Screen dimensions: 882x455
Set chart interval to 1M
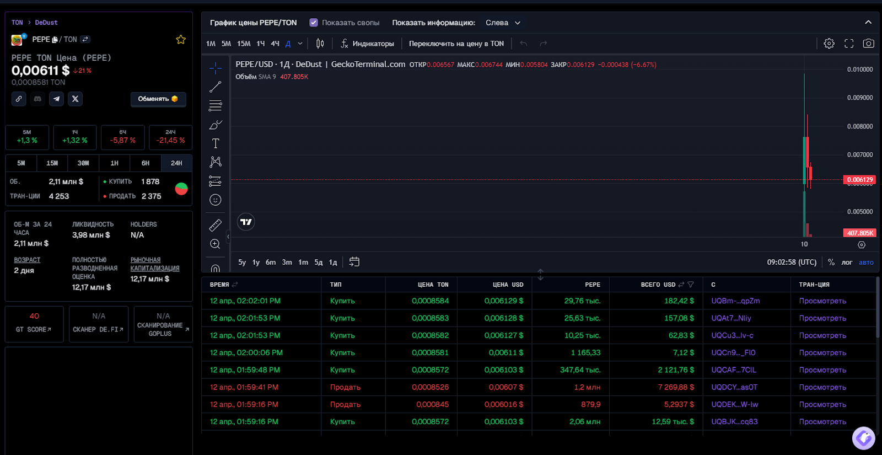[x=211, y=44]
